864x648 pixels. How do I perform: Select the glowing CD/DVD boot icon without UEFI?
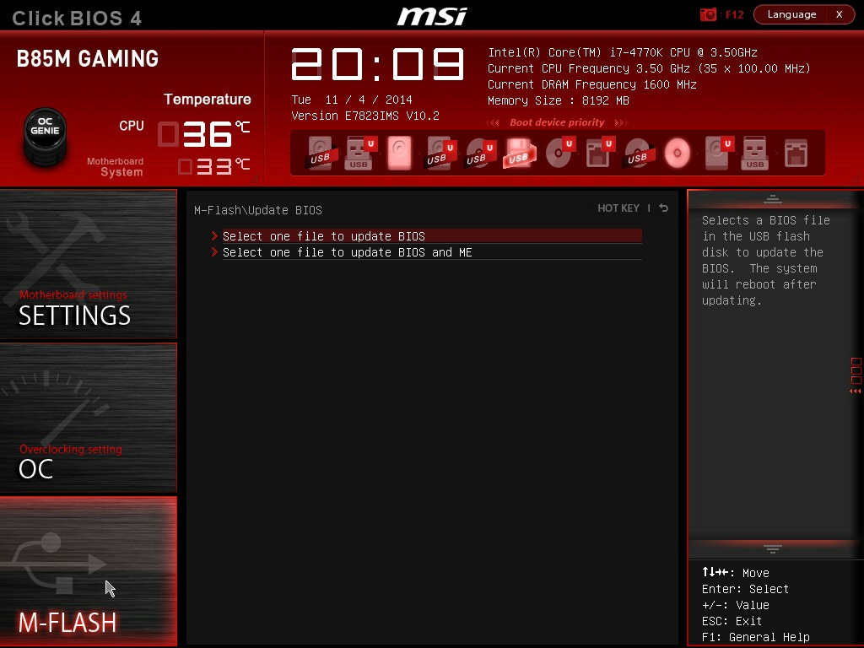pos(678,154)
